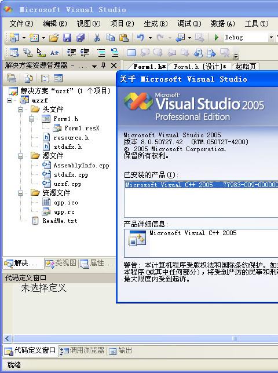278x373 pixels.
Task: Collapse the 资源文件 folder node
Action: (x=21, y=193)
